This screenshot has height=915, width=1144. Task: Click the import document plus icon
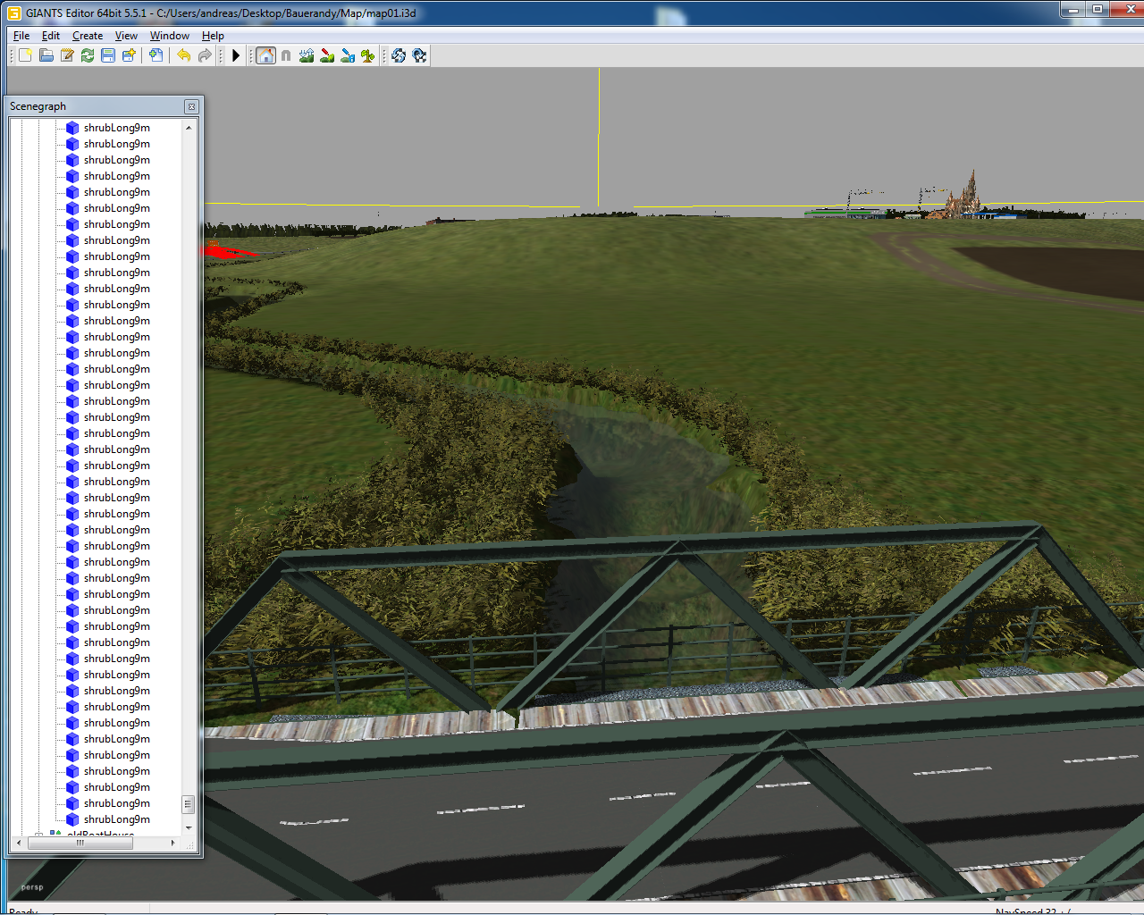tap(156, 55)
